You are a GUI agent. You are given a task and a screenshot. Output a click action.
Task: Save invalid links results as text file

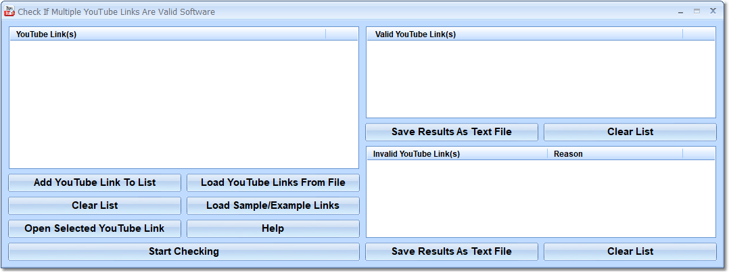[452, 251]
